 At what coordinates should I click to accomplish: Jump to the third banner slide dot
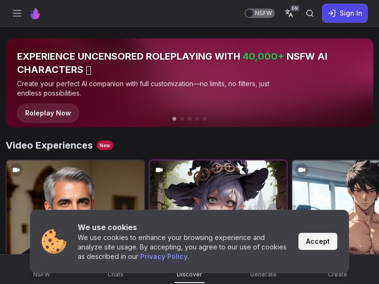tap(189, 119)
